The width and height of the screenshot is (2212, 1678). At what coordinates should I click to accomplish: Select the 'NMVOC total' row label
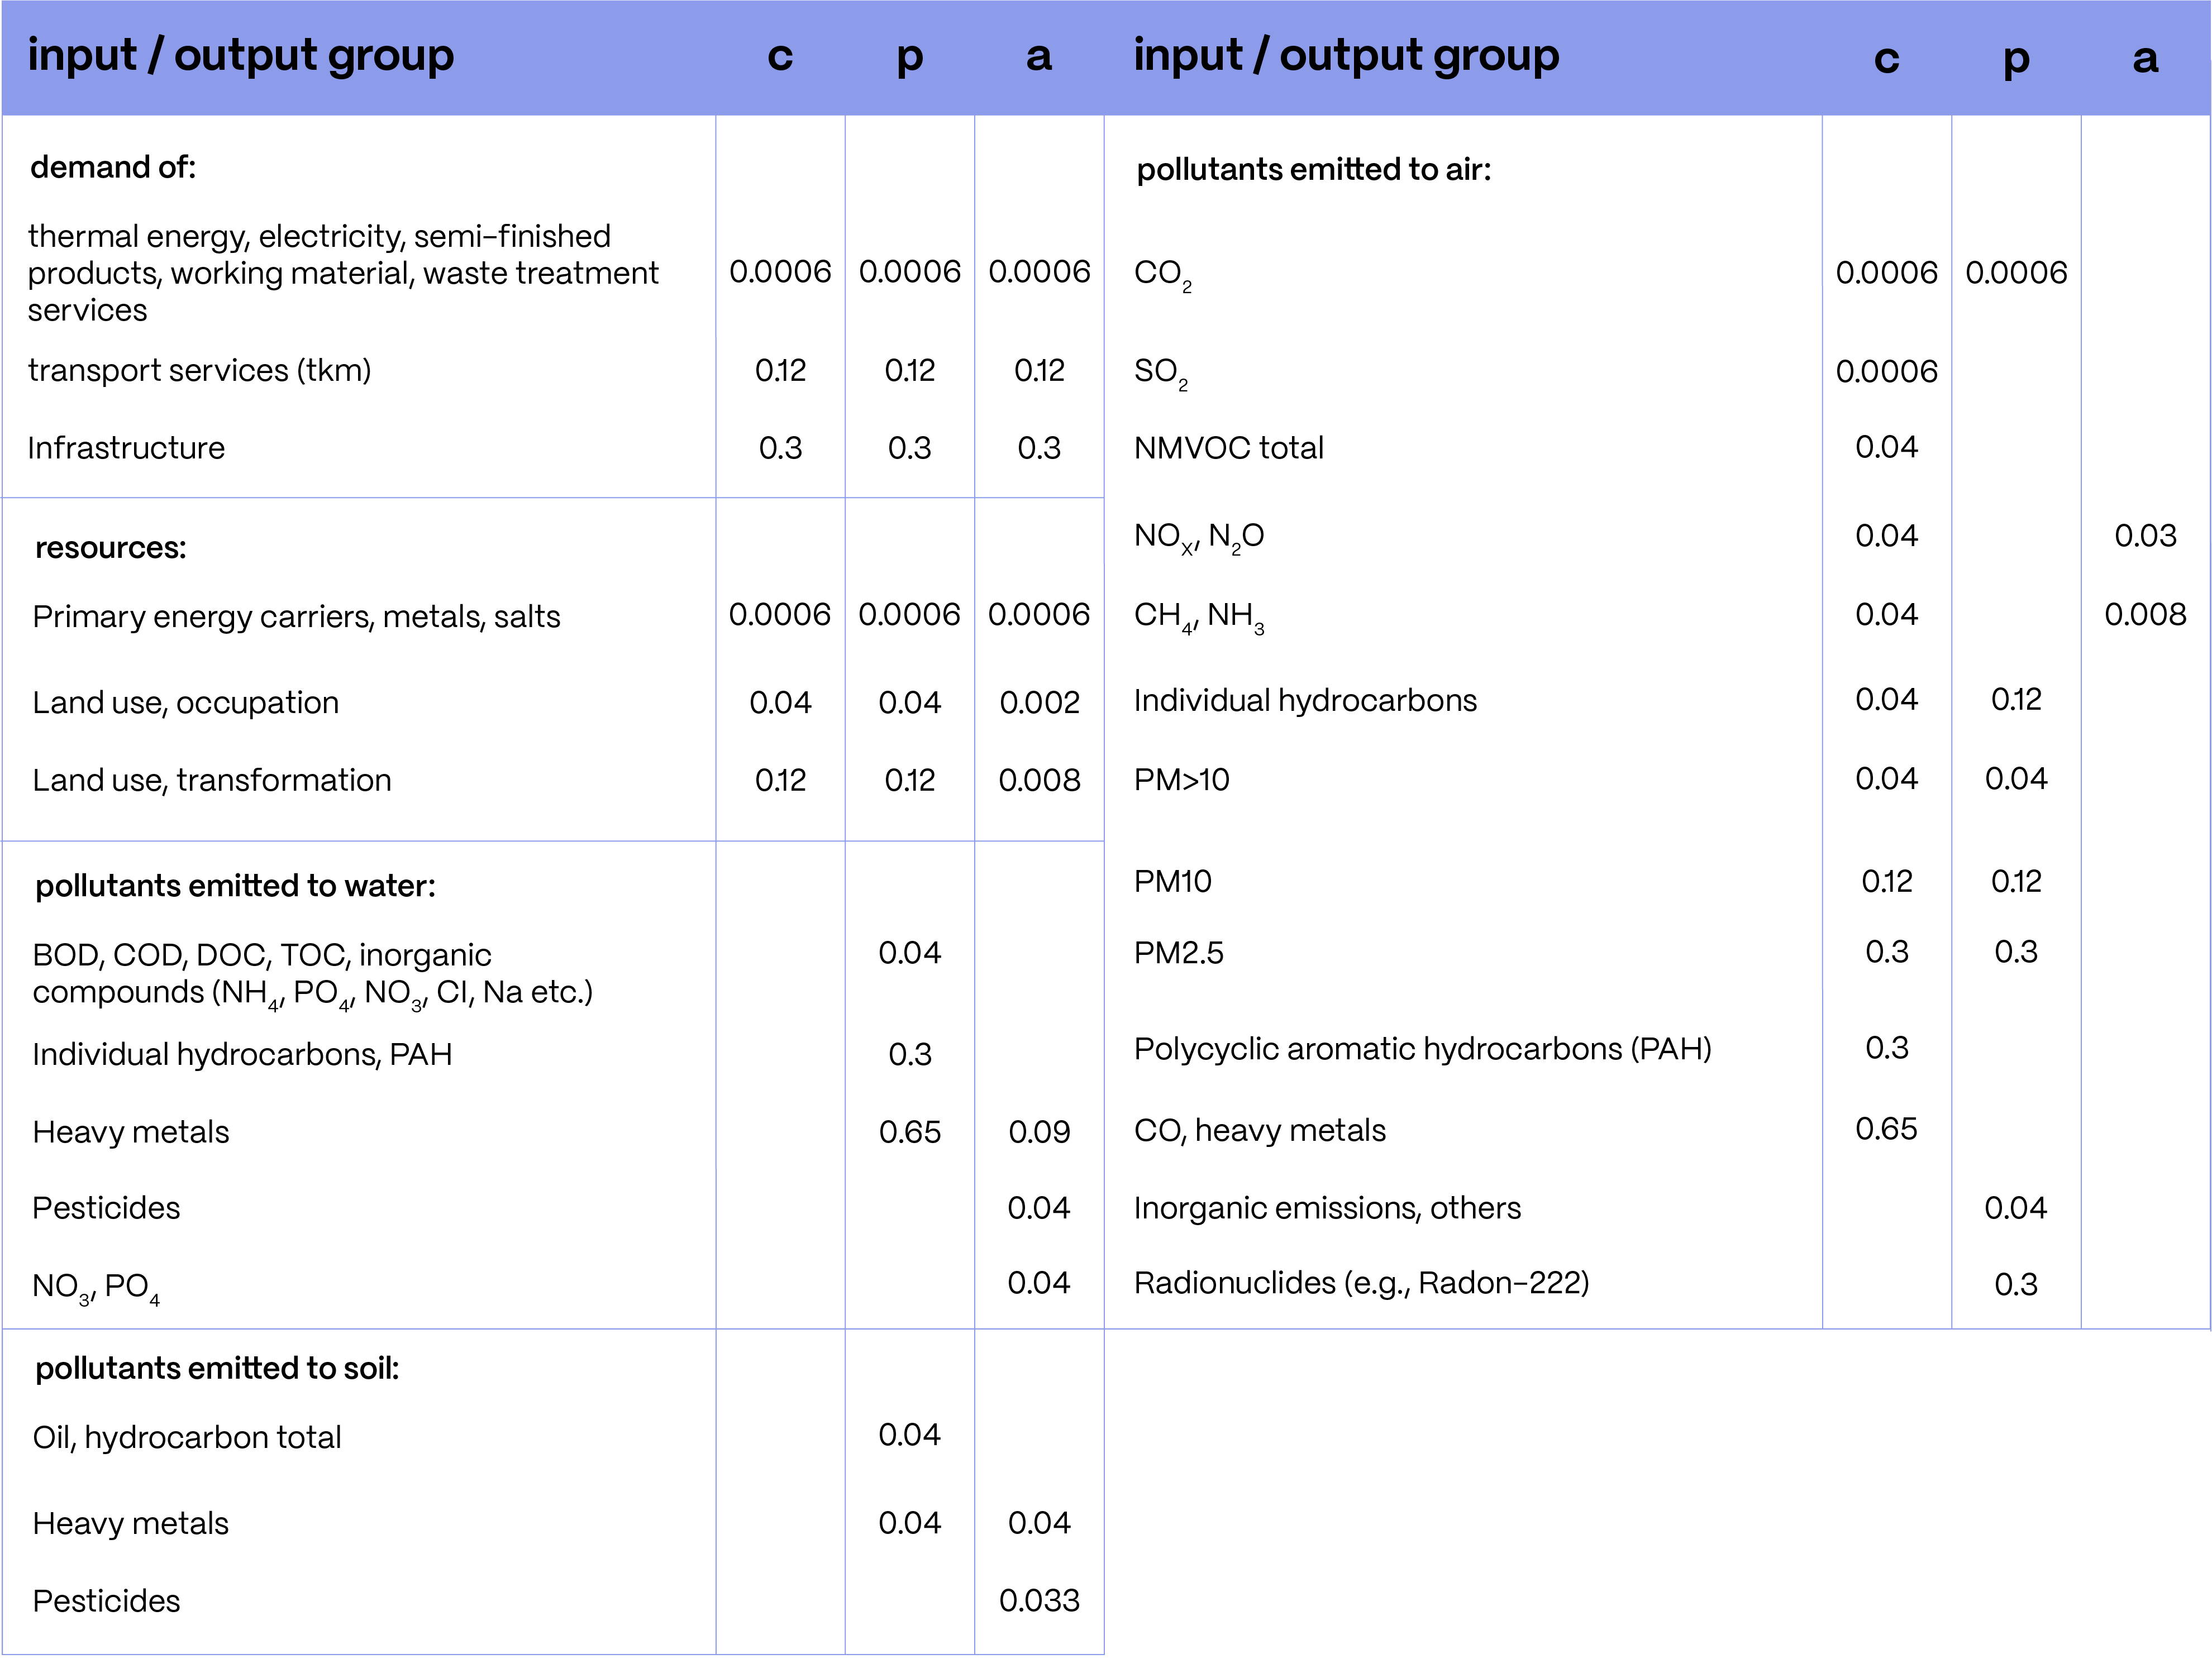1228,448
